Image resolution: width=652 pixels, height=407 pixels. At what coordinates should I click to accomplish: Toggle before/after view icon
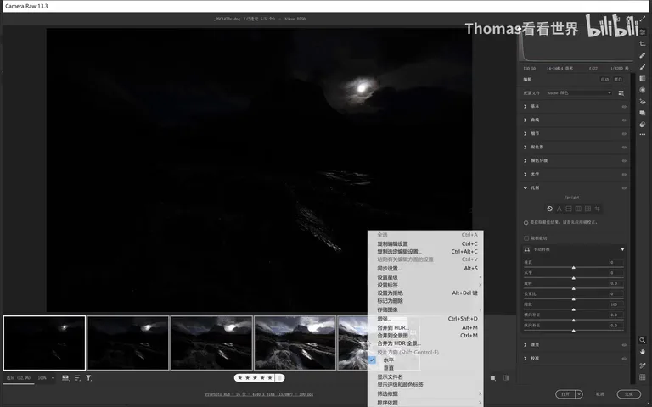(506, 378)
